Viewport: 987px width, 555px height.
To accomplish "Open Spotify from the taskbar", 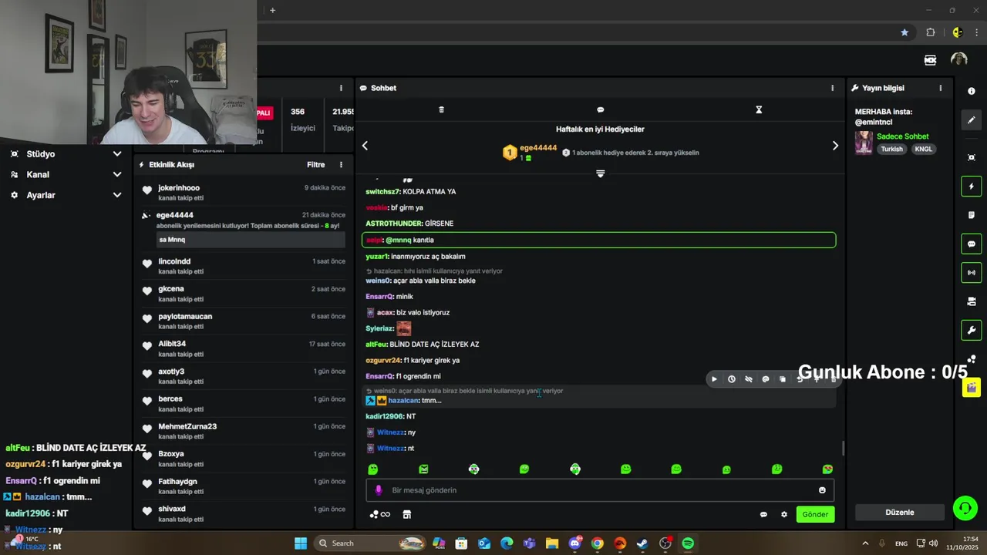I will (x=688, y=543).
